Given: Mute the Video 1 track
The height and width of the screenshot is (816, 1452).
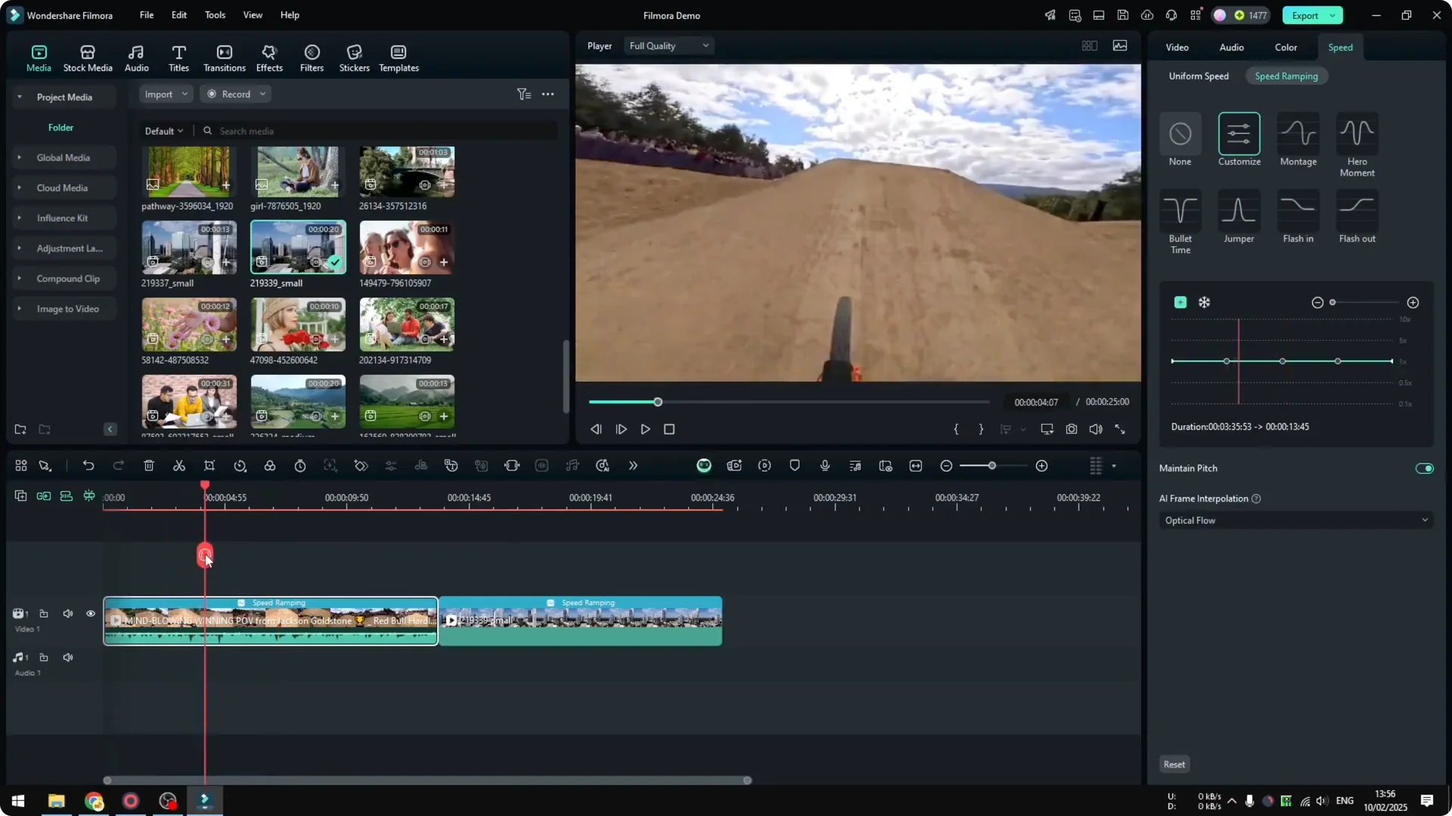Looking at the screenshot, I should 67,614.
